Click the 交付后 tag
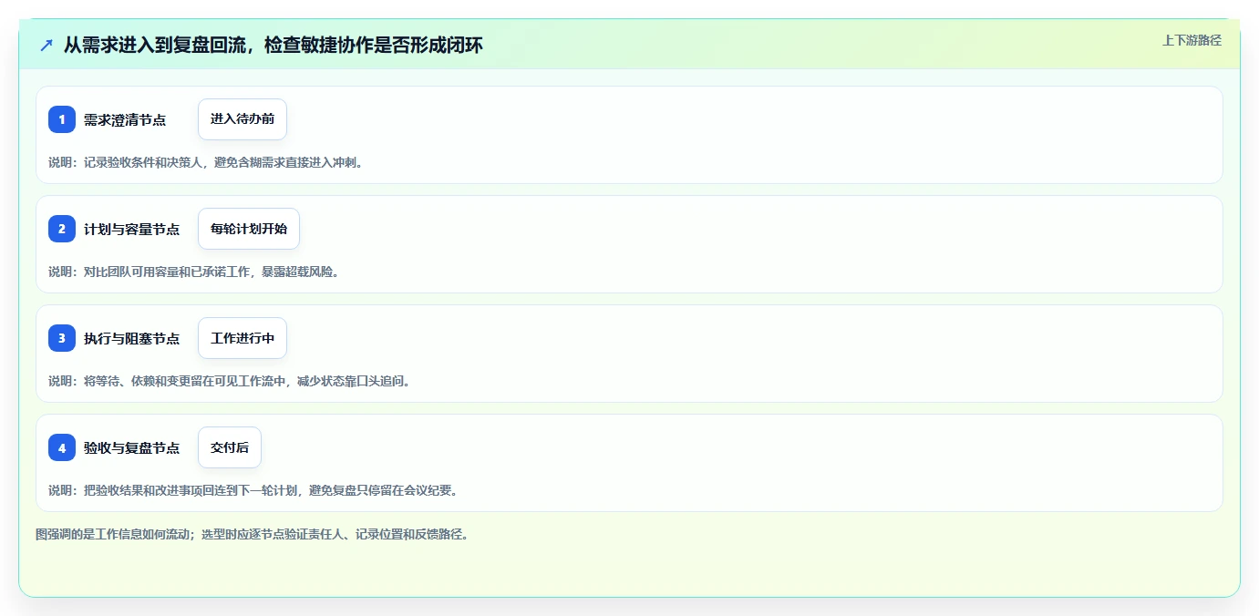1259x616 pixels. tap(230, 447)
